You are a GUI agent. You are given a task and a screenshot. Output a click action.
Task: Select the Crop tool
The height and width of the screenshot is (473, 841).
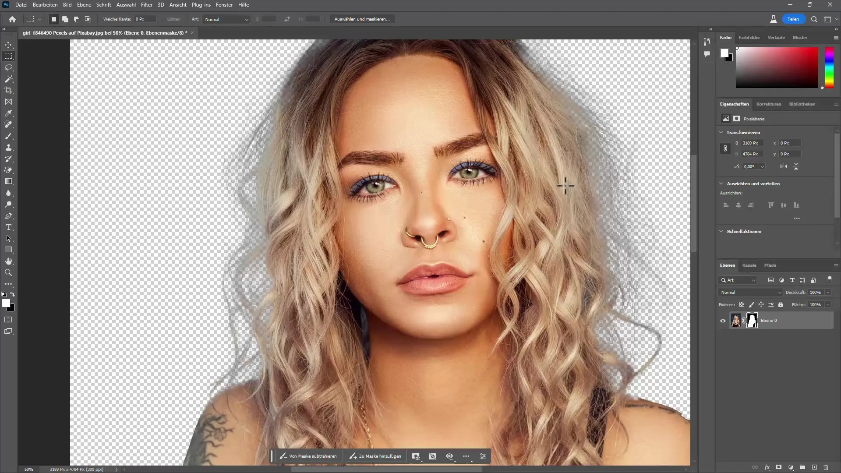click(8, 91)
